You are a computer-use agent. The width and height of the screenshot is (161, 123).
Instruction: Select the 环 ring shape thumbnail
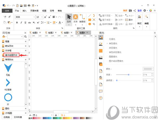pos(8,97)
